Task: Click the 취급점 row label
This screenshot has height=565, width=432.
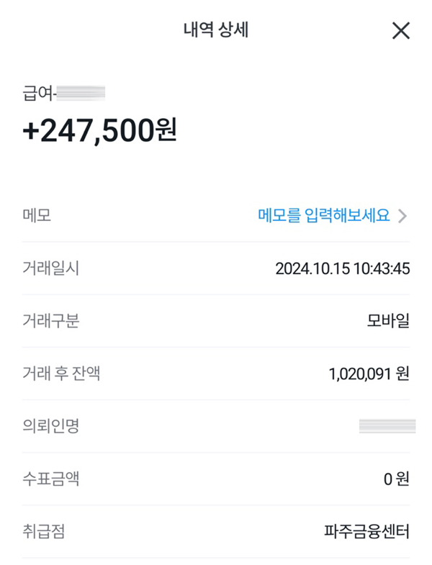Action: [44, 532]
